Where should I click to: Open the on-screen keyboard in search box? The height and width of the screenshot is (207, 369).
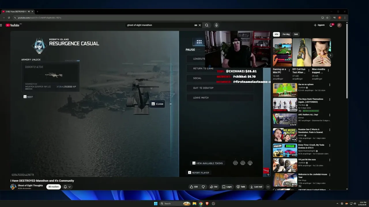[x=196, y=25]
